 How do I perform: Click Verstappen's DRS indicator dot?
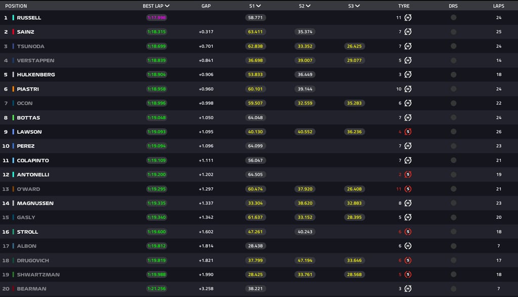(454, 61)
